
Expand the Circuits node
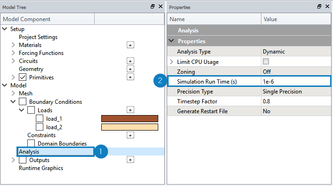(13, 61)
